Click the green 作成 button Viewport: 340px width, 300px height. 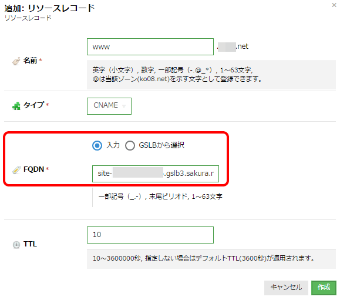pos(324,288)
